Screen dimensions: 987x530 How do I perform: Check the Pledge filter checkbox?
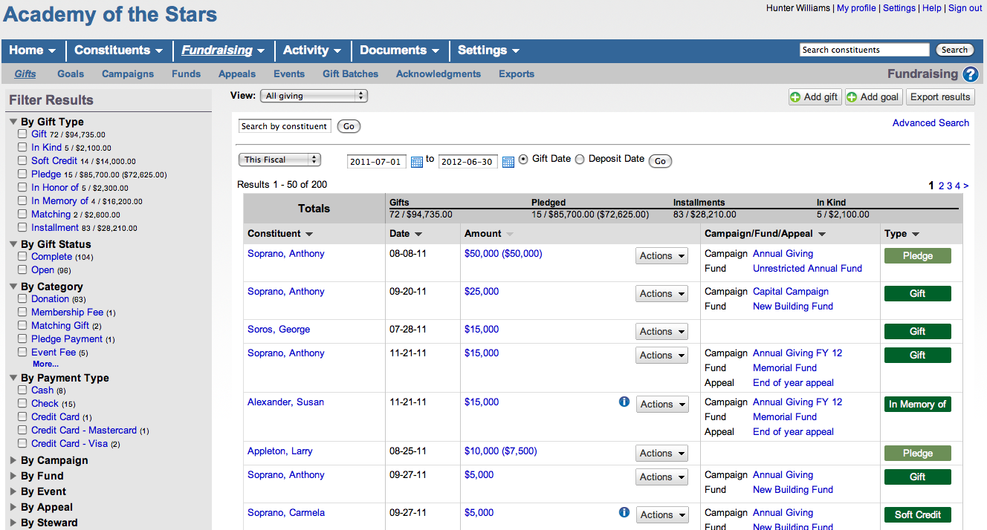(22, 174)
